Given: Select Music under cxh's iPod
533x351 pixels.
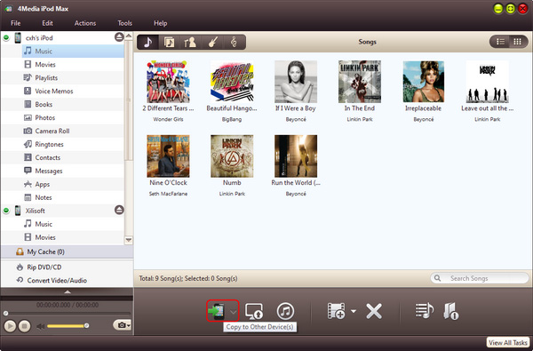Looking at the screenshot, I should pyautogui.click(x=73, y=51).
